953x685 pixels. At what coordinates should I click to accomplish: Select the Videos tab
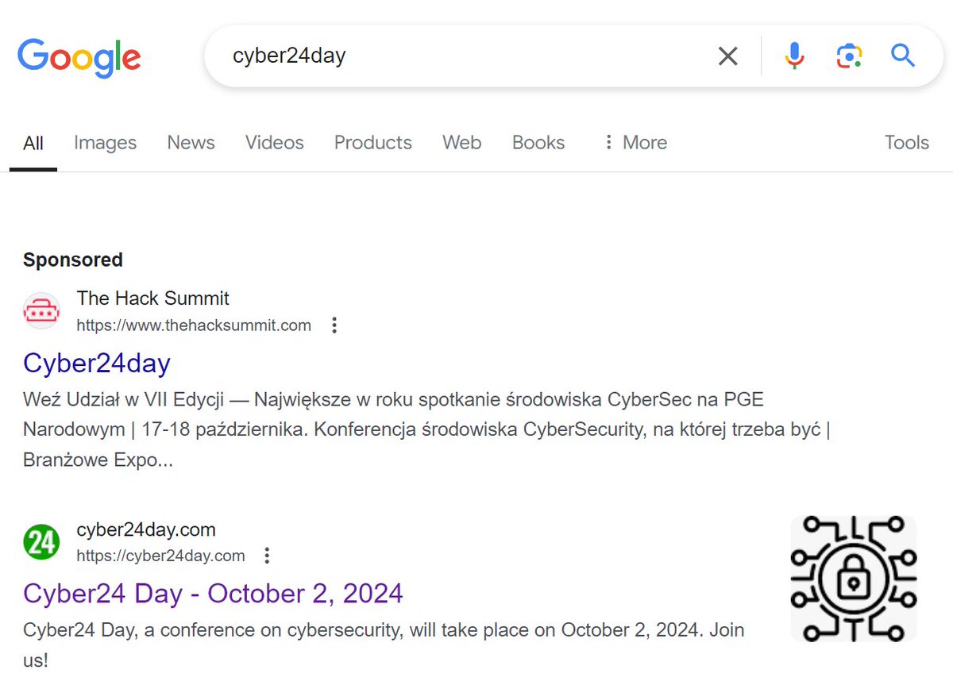(275, 143)
